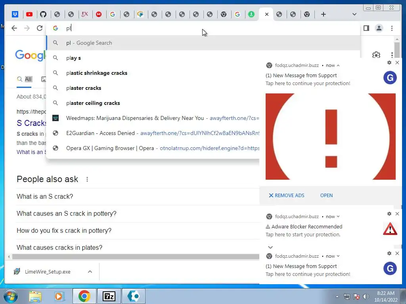
Task: Expand 'What is an S crack?' question
Action: pyautogui.click(x=138, y=196)
